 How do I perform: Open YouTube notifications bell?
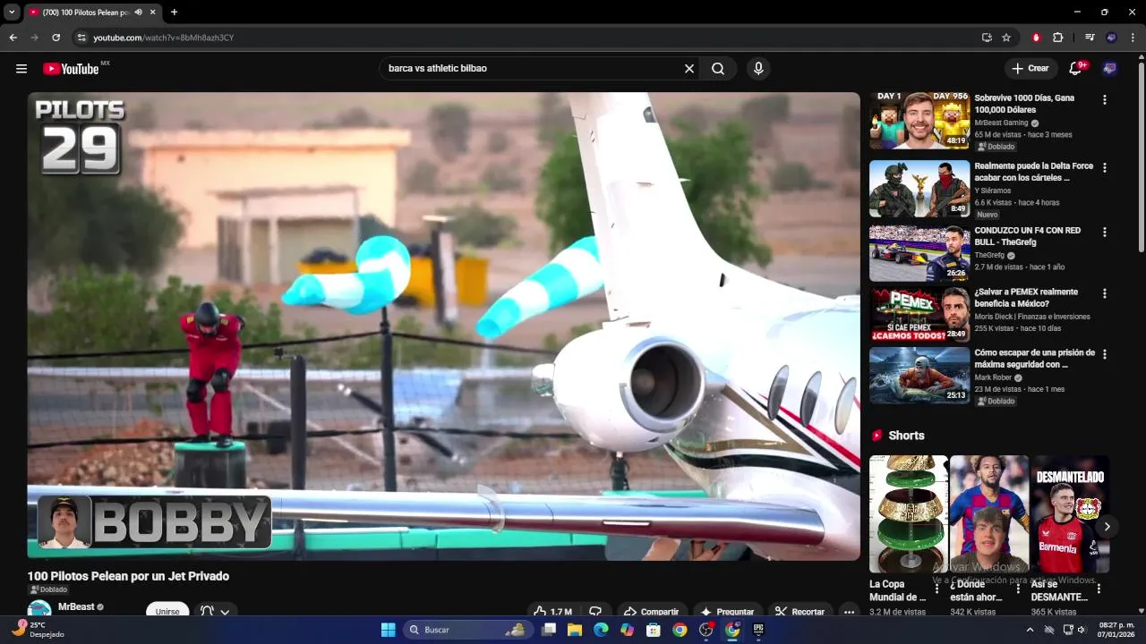coord(1077,69)
